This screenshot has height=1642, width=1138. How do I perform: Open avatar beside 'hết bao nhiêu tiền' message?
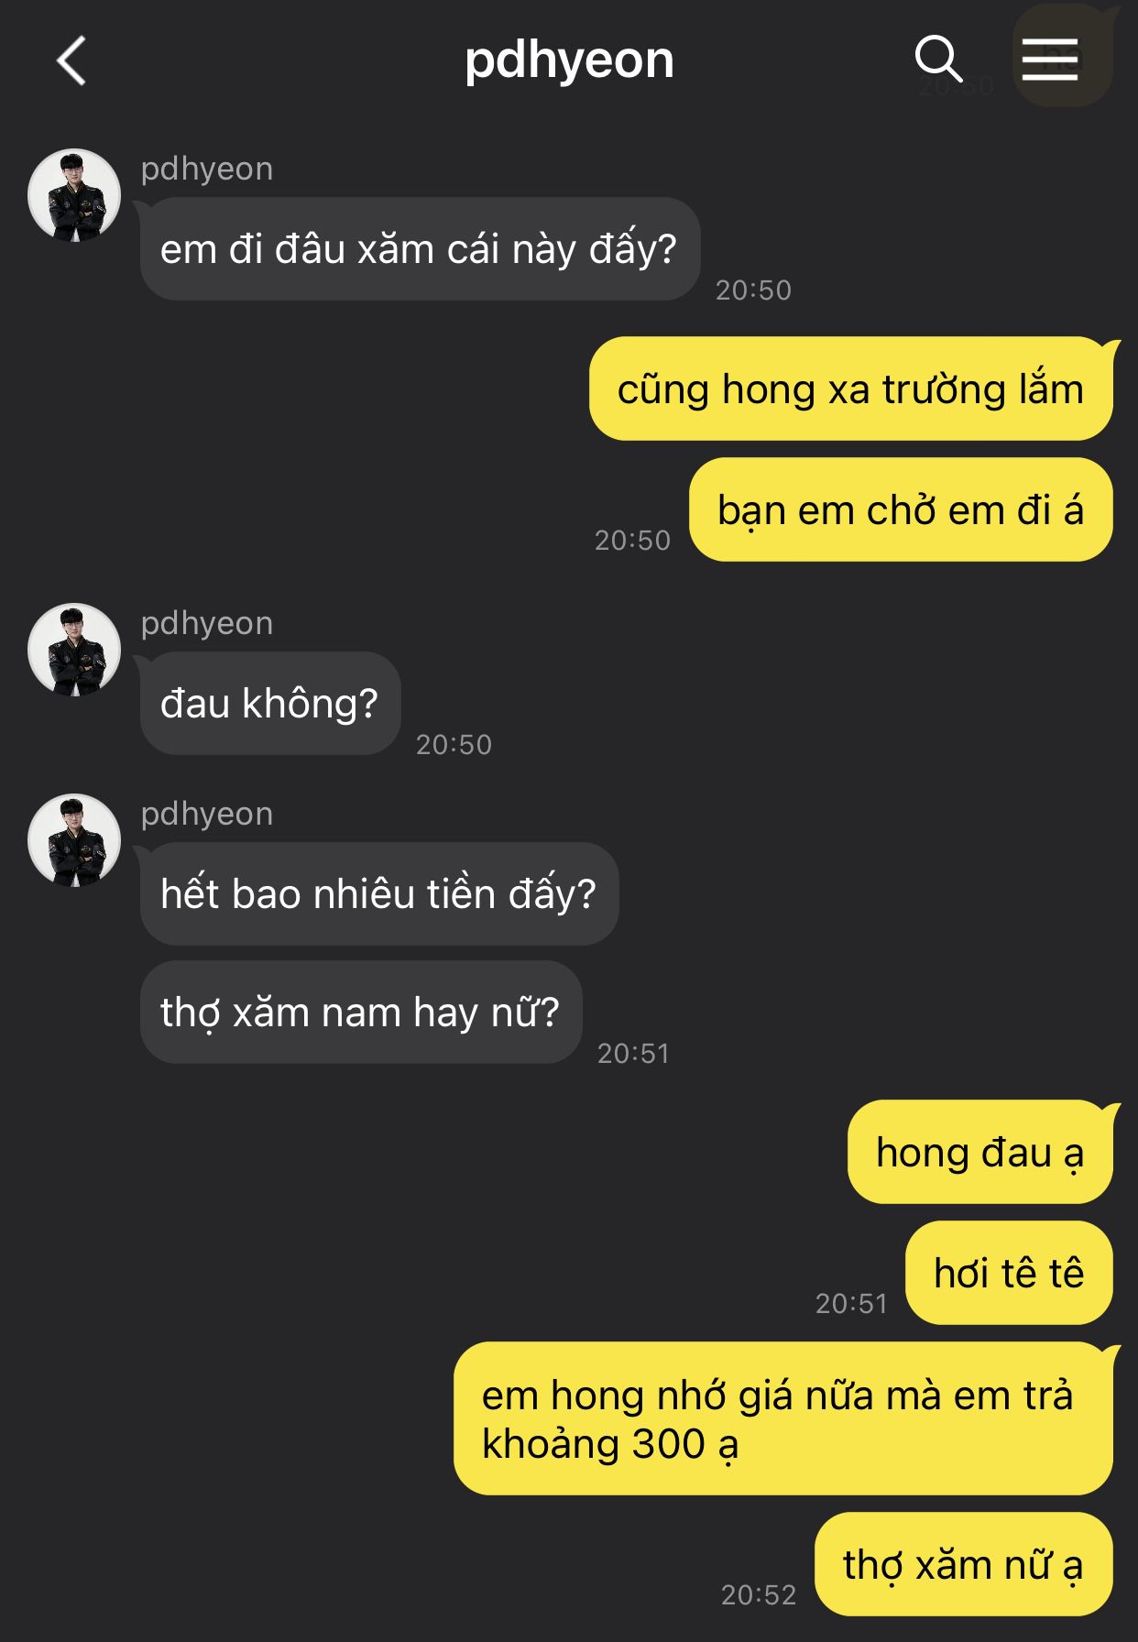click(74, 839)
